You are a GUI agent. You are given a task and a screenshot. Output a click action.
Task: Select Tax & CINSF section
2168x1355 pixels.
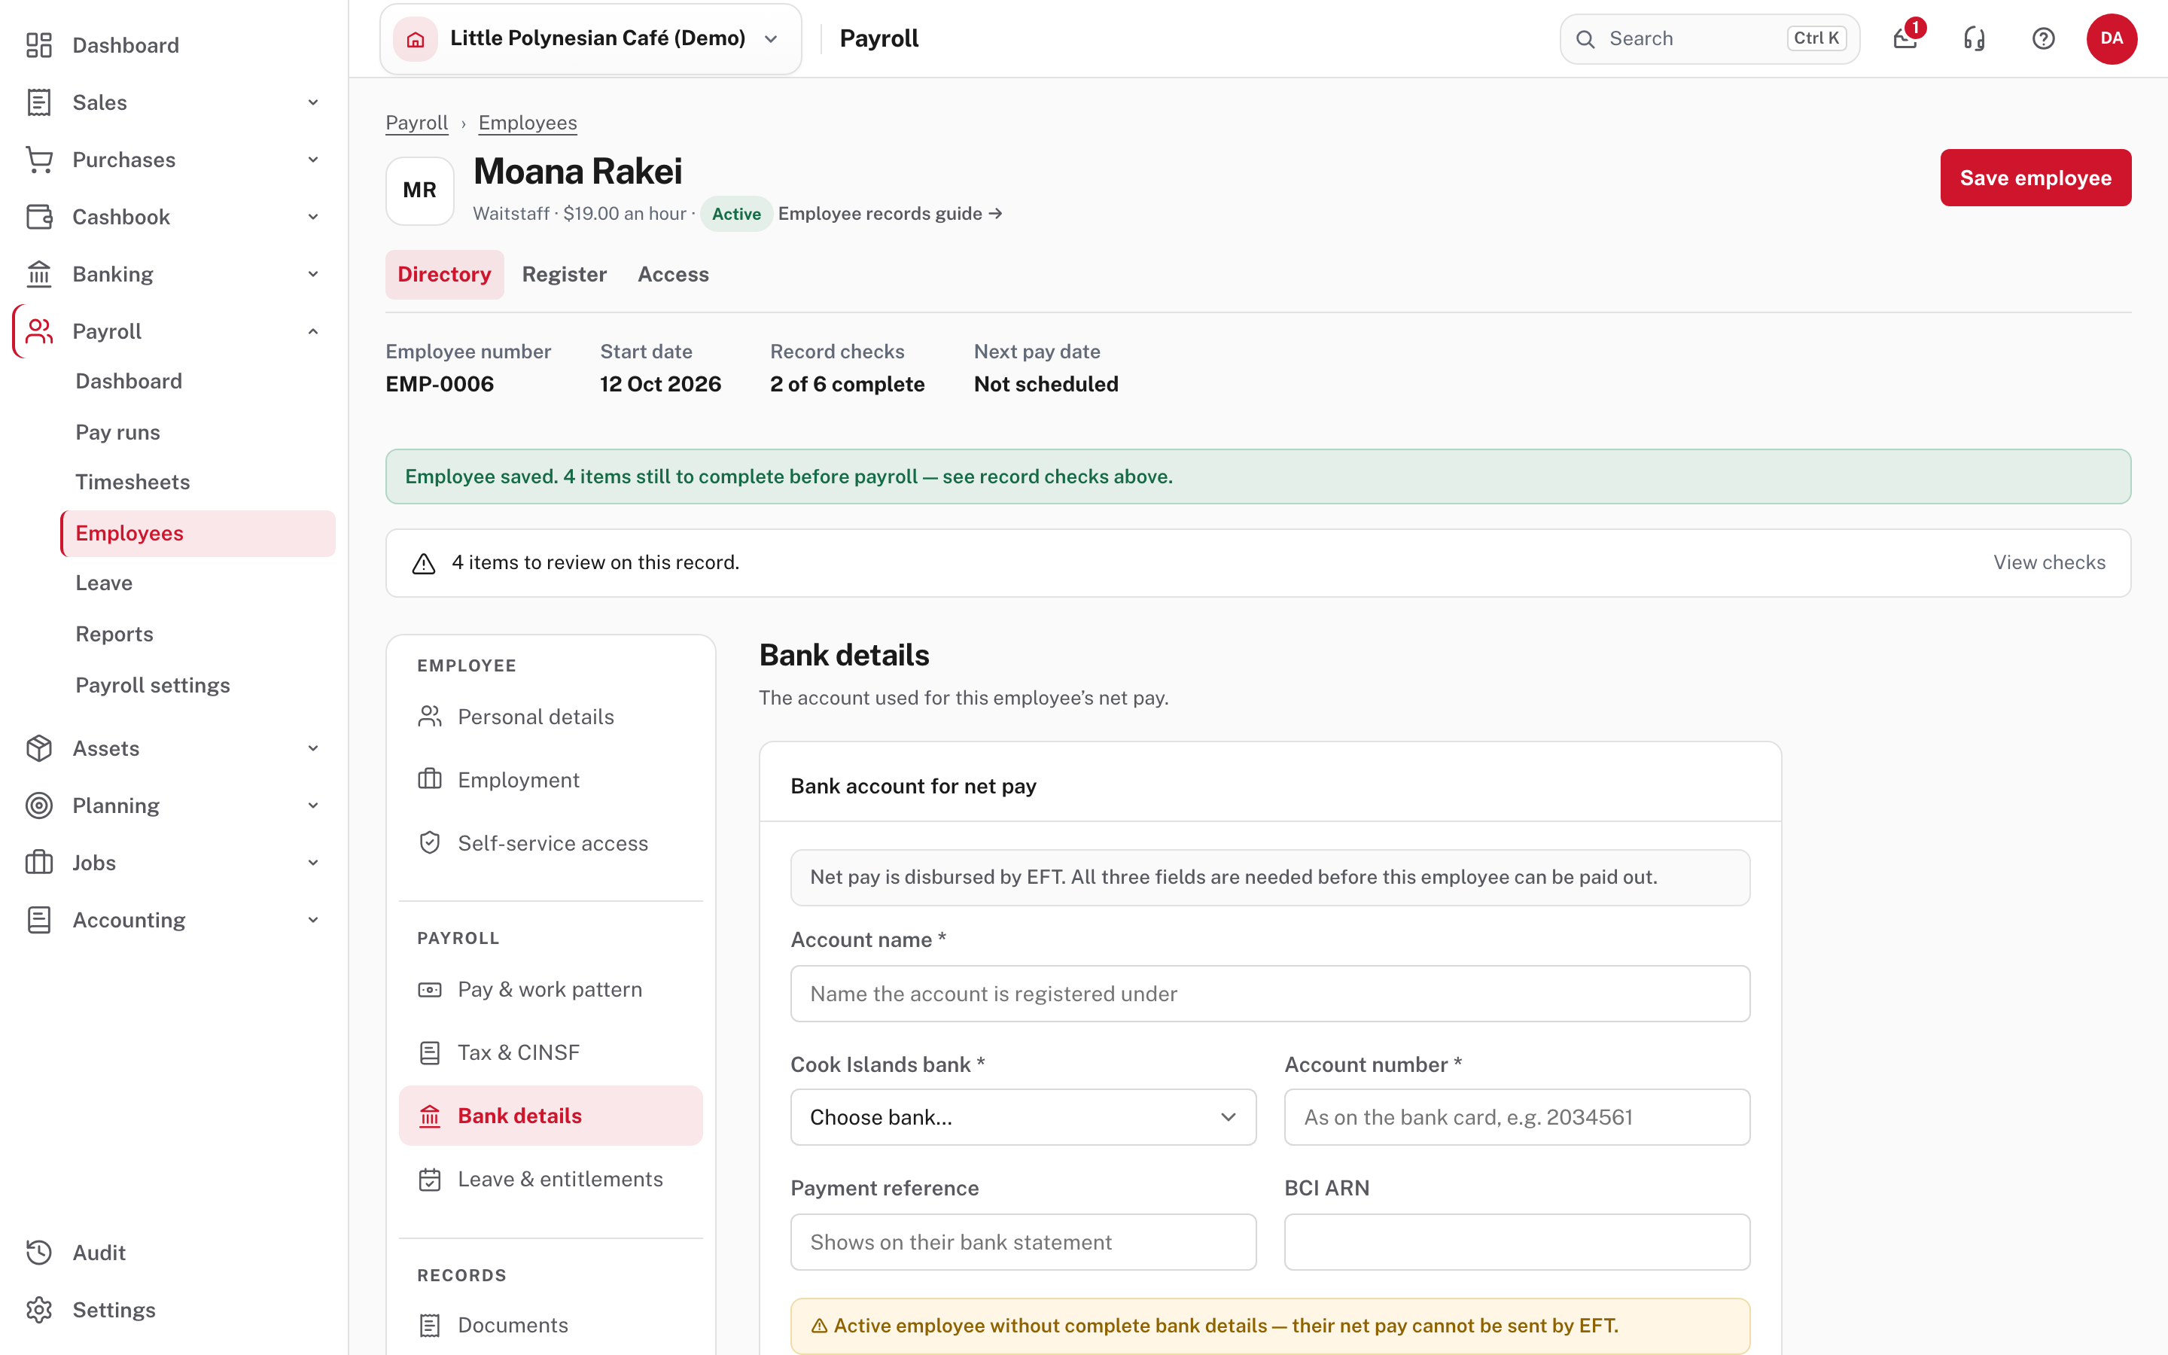click(550, 1053)
